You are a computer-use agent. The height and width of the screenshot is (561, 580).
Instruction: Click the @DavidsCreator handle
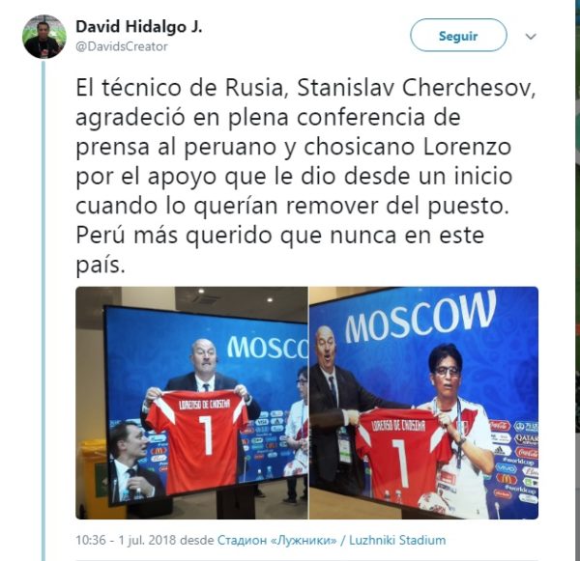coord(122,46)
